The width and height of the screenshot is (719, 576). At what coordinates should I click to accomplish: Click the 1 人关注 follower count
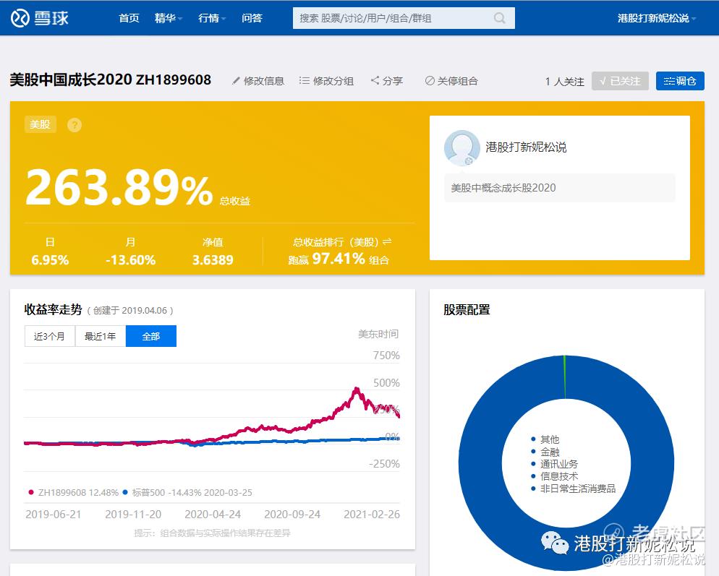(x=564, y=82)
